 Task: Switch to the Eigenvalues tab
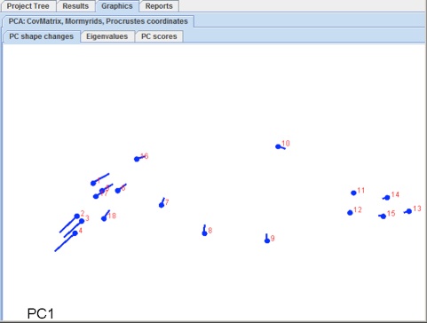click(x=107, y=36)
